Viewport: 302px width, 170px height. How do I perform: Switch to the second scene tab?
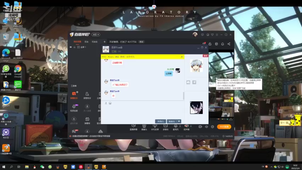(86, 42)
